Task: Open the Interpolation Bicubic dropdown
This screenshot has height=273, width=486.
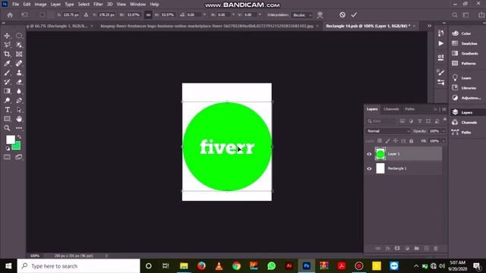Action: (302, 15)
